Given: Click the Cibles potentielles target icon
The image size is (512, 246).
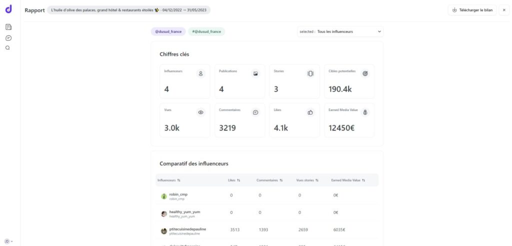Looking at the screenshot, I should pos(365,73).
